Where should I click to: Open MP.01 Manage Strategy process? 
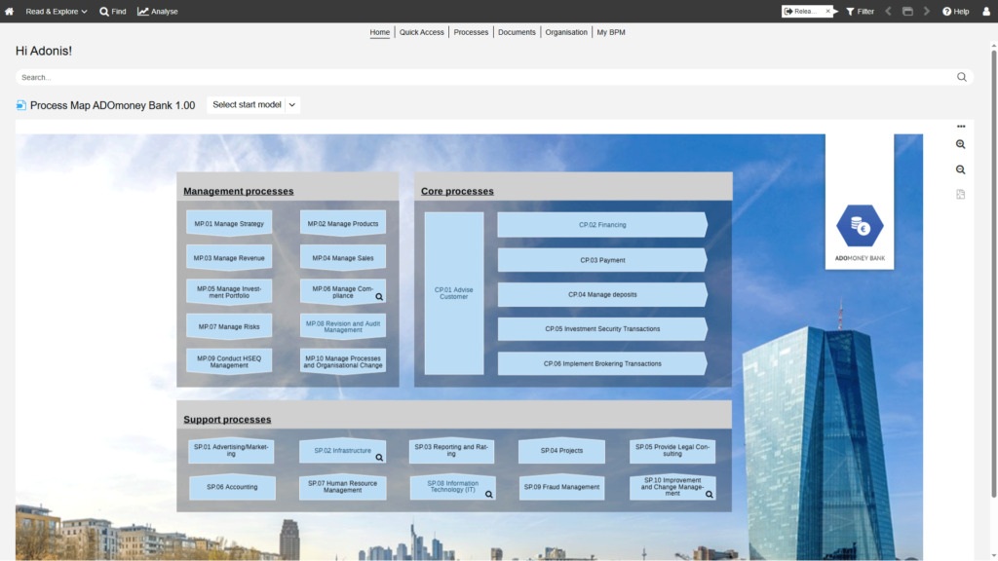click(x=229, y=224)
